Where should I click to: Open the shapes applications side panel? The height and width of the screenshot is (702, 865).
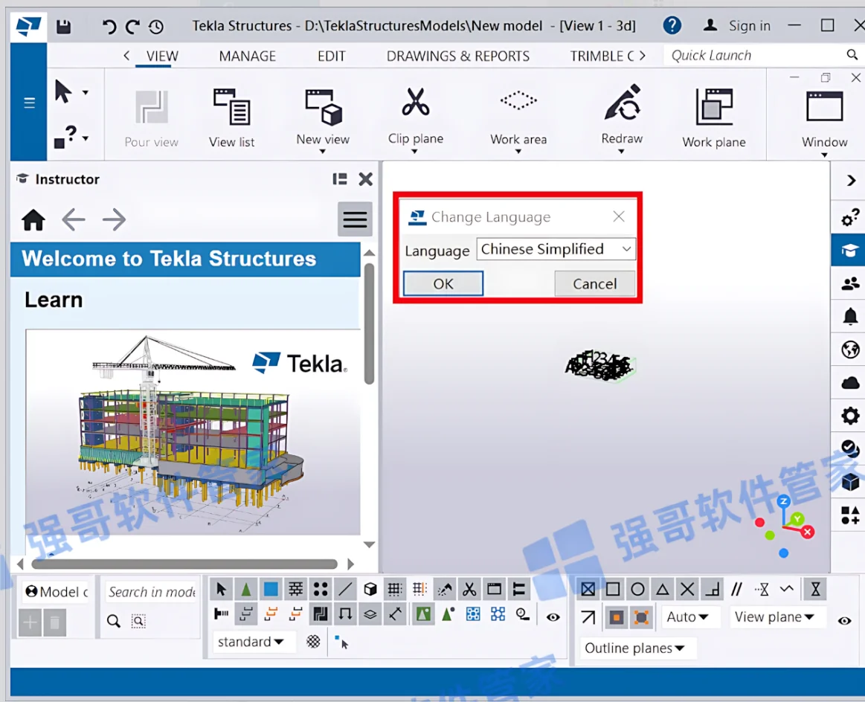click(850, 515)
